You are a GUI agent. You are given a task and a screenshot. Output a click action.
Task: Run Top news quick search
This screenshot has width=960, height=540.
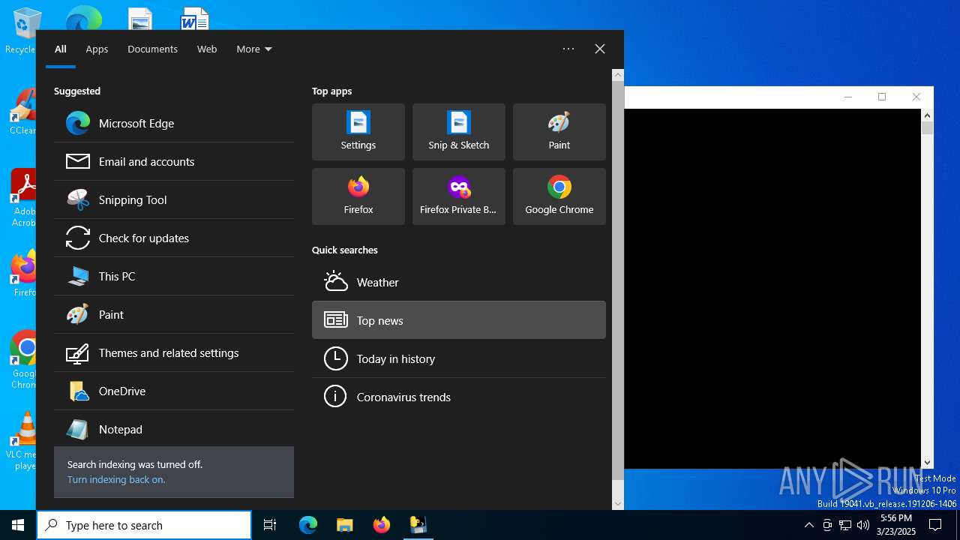click(459, 320)
